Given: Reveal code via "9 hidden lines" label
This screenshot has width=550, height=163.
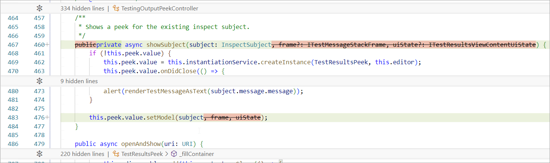Looking at the screenshot, I should click(79, 81).
